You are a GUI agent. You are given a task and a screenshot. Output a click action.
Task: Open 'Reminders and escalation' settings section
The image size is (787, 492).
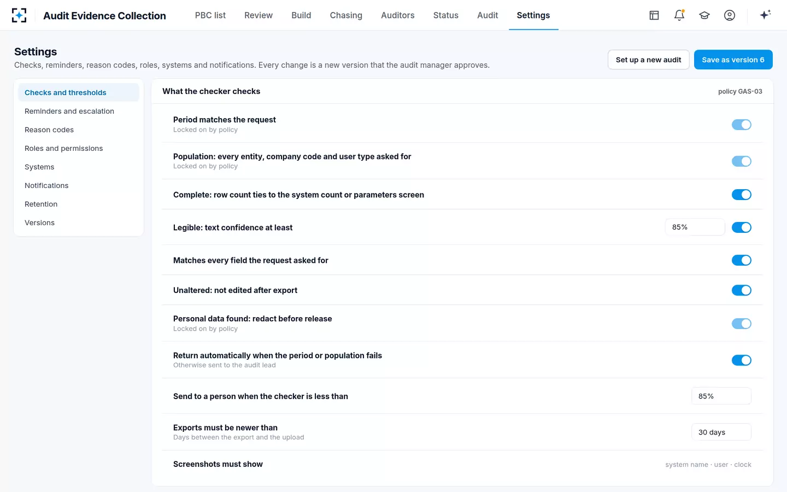[x=79, y=111]
